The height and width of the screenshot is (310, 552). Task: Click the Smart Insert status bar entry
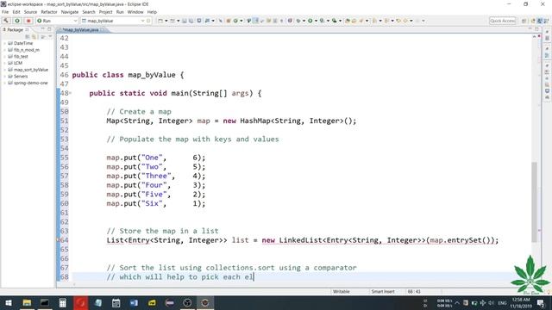383,292
